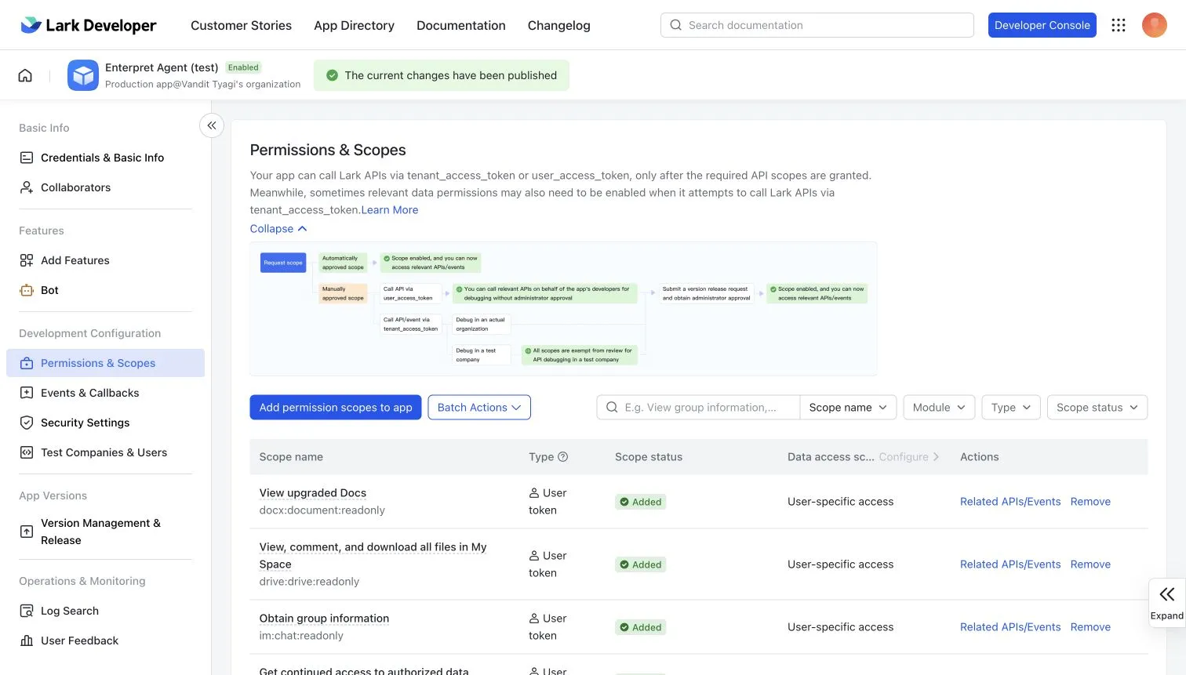The width and height of the screenshot is (1186, 675).
Task: Click the Developer Console button
Action: point(1042,25)
